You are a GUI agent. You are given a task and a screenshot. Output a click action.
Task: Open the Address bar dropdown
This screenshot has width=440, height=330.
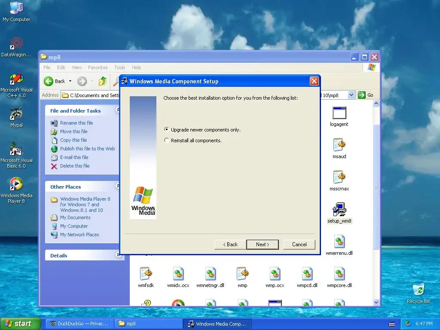coord(351,95)
